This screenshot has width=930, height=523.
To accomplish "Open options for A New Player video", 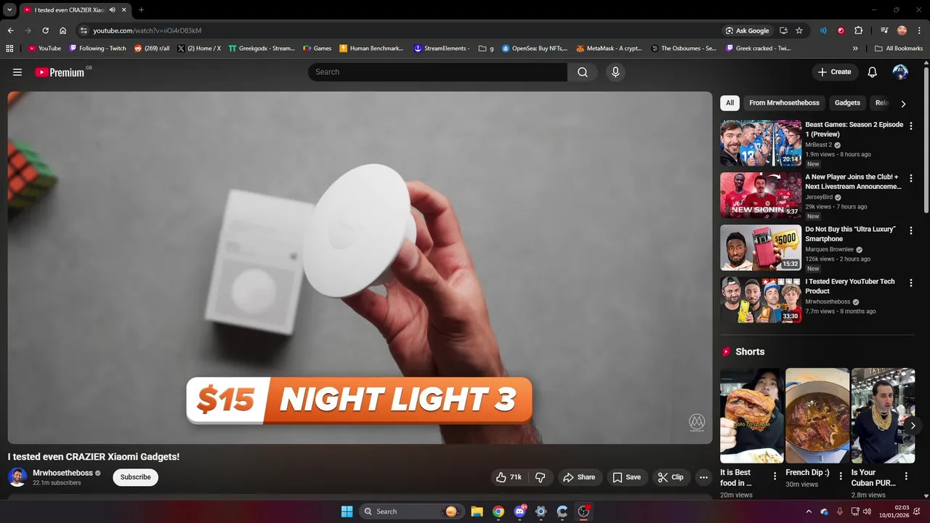I will 911,178.
